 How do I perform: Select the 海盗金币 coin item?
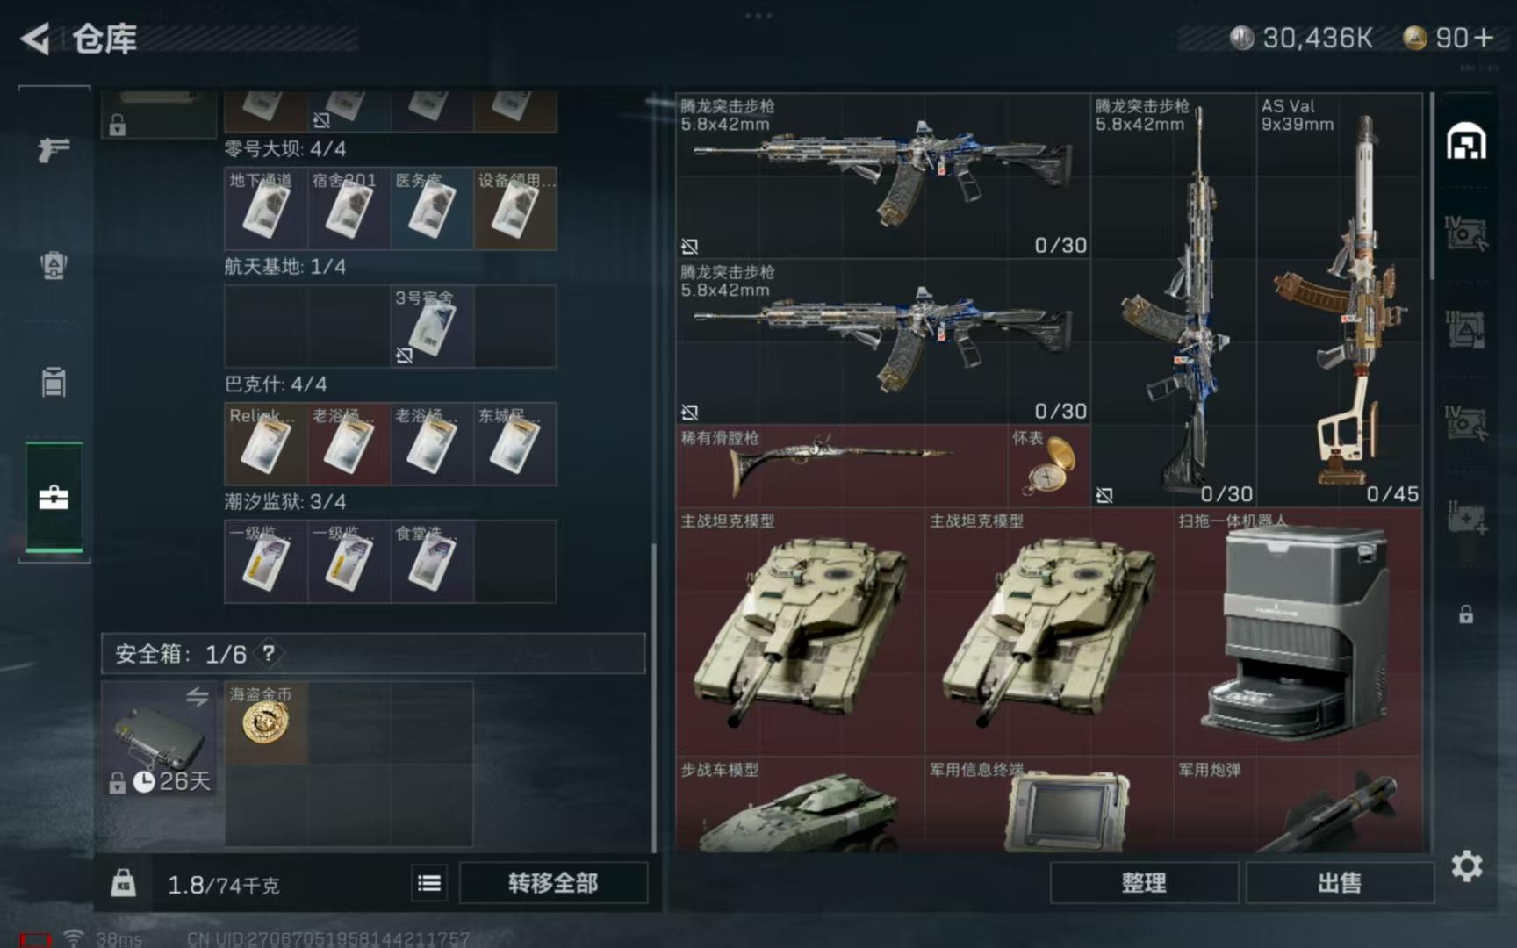coord(266,722)
